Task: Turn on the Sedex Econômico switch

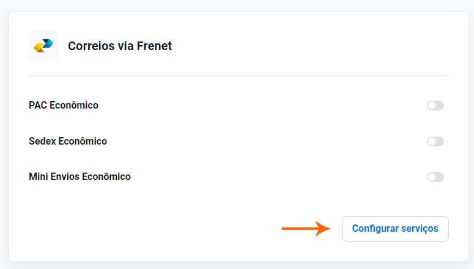Action: 435,142
